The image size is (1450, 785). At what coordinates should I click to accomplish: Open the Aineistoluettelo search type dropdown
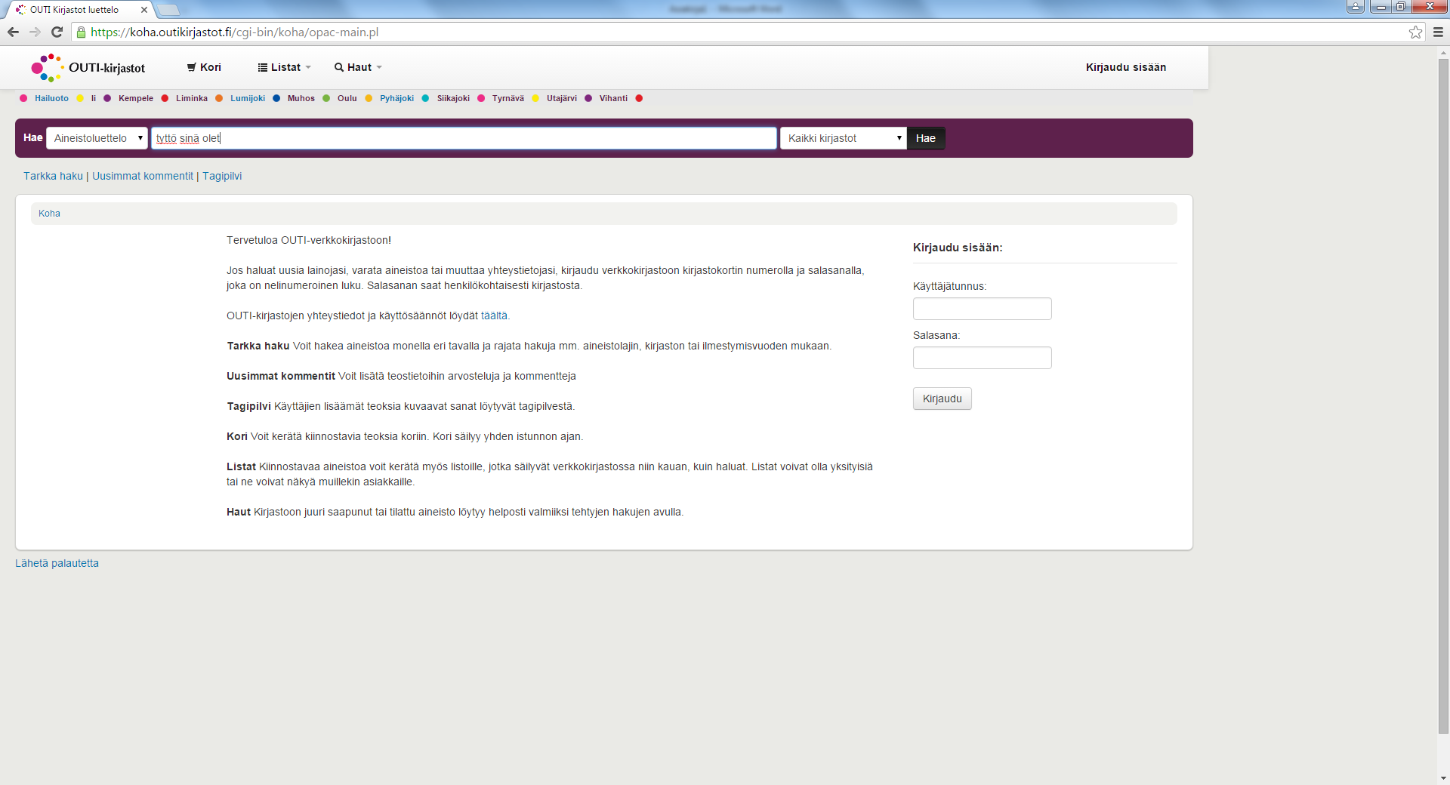pos(97,138)
